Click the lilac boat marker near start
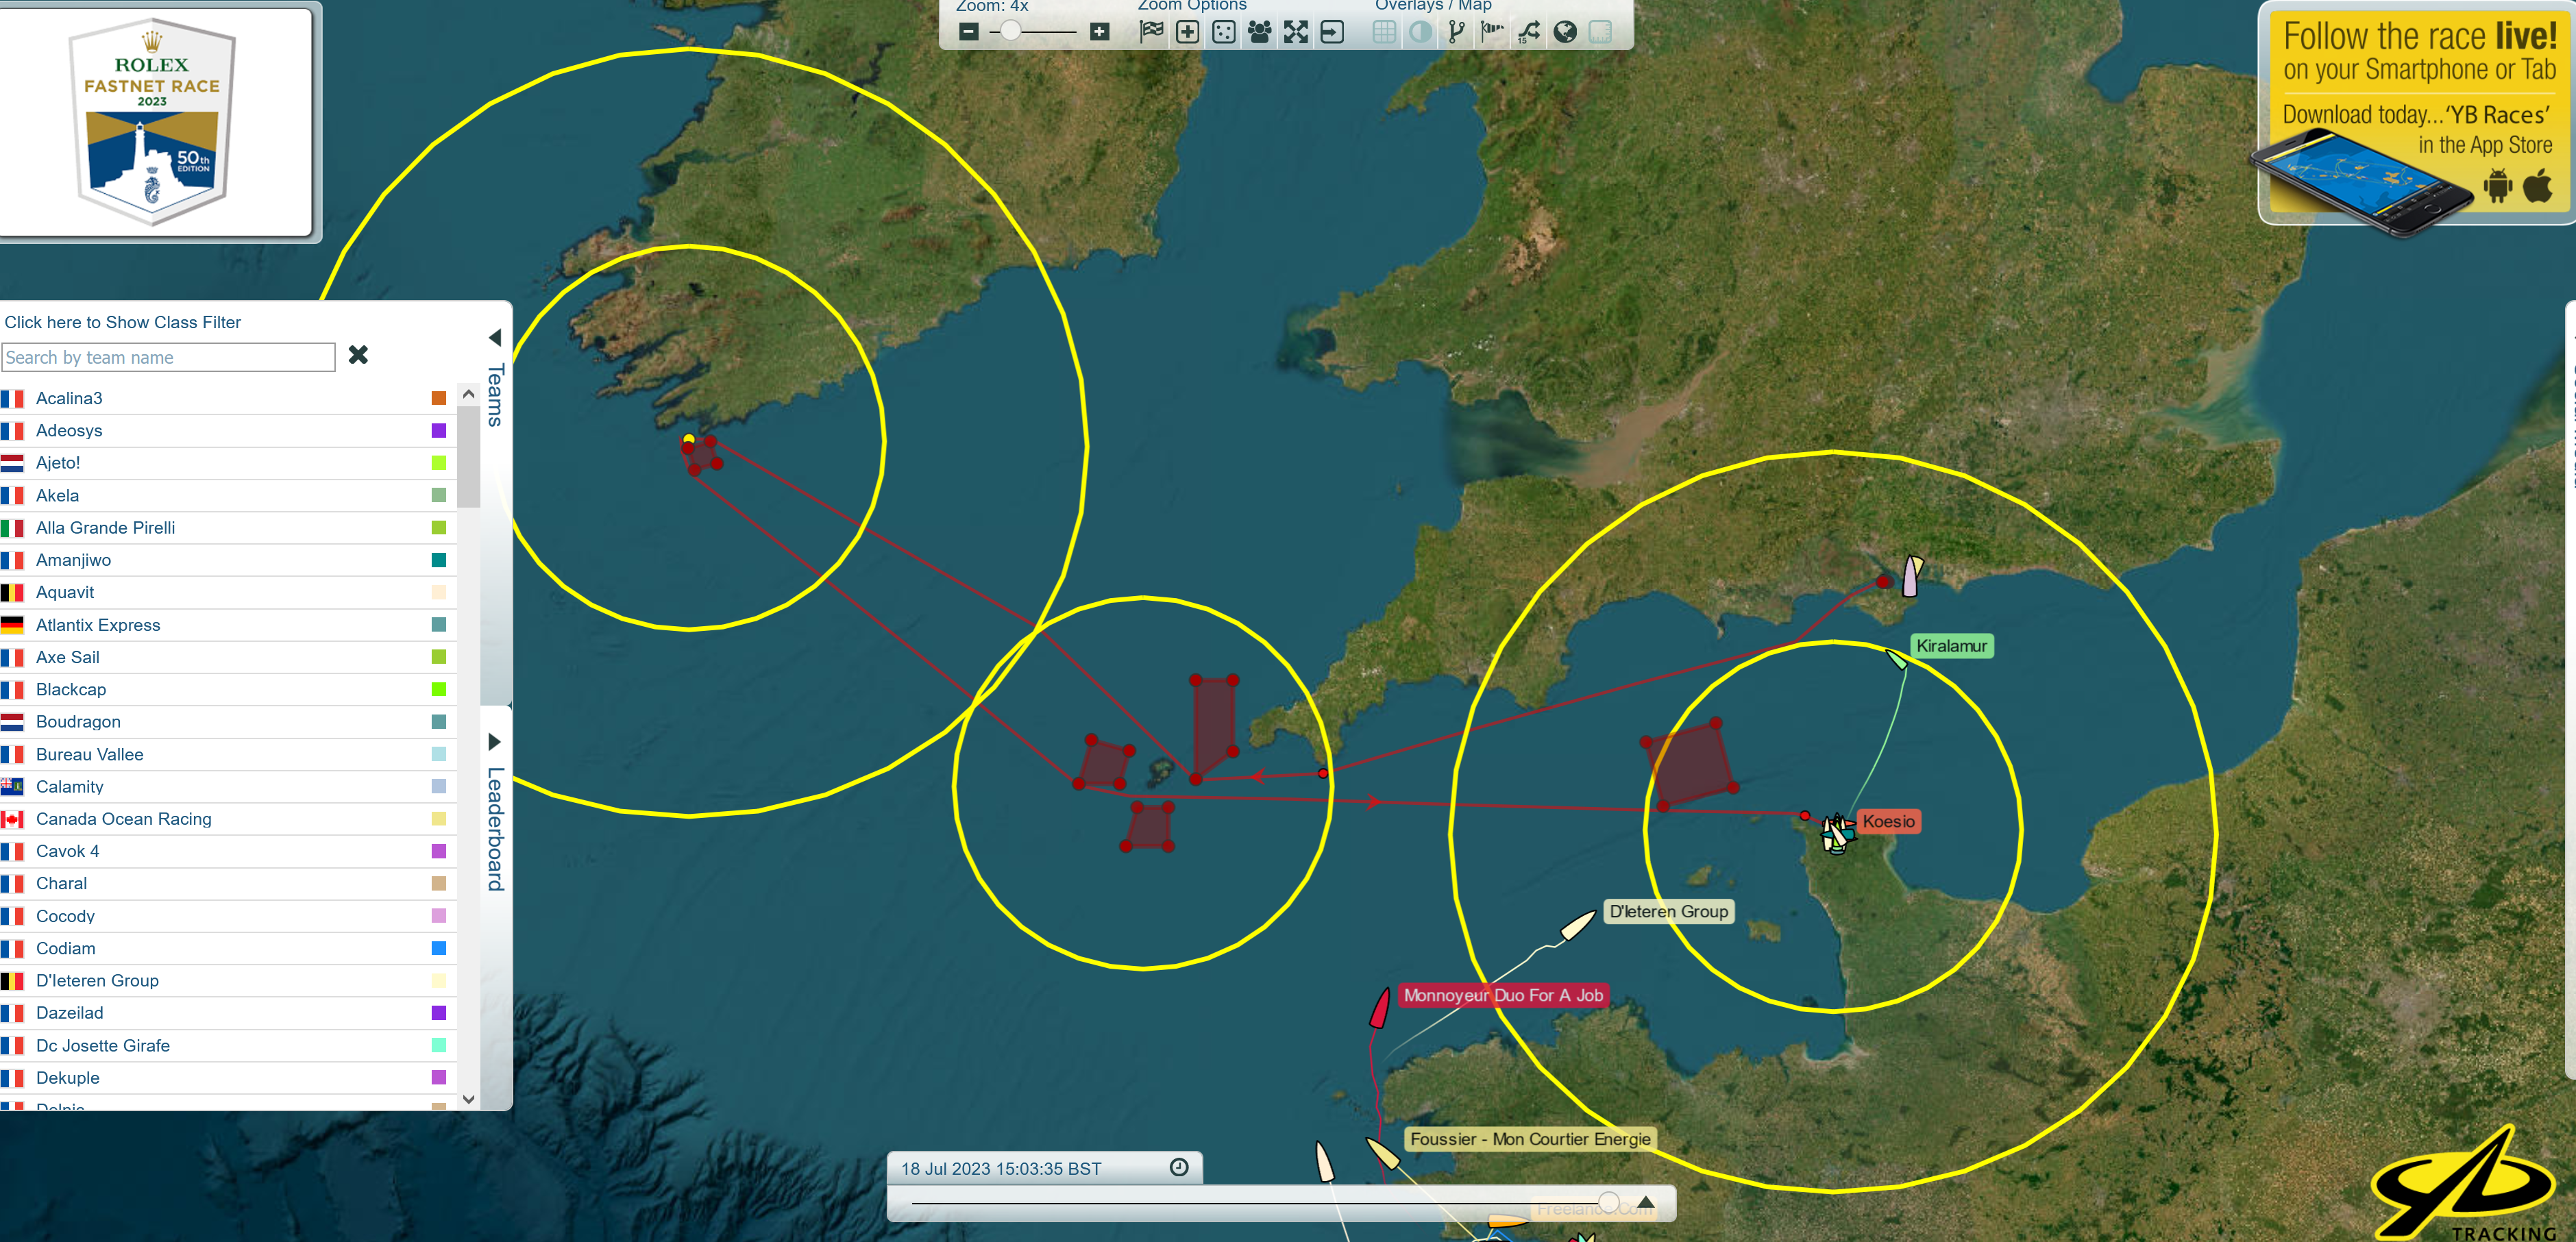Viewport: 2576px width, 1242px height. [x=1910, y=576]
